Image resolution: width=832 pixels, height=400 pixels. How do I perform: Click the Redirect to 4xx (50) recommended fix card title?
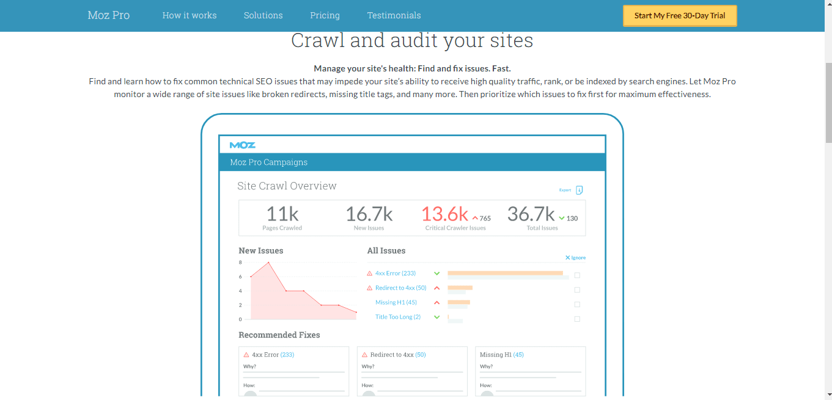[398, 355]
